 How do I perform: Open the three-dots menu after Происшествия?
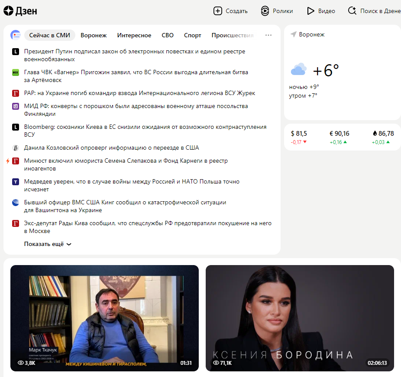click(268, 35)
